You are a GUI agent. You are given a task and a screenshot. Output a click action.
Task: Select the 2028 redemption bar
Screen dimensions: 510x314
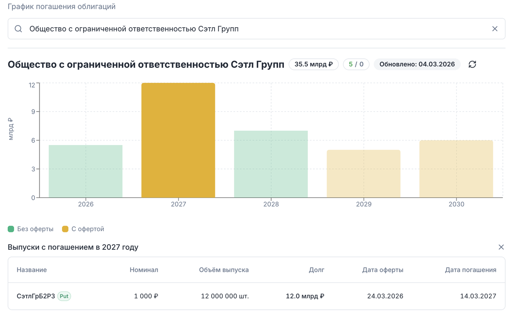point(271,164)
